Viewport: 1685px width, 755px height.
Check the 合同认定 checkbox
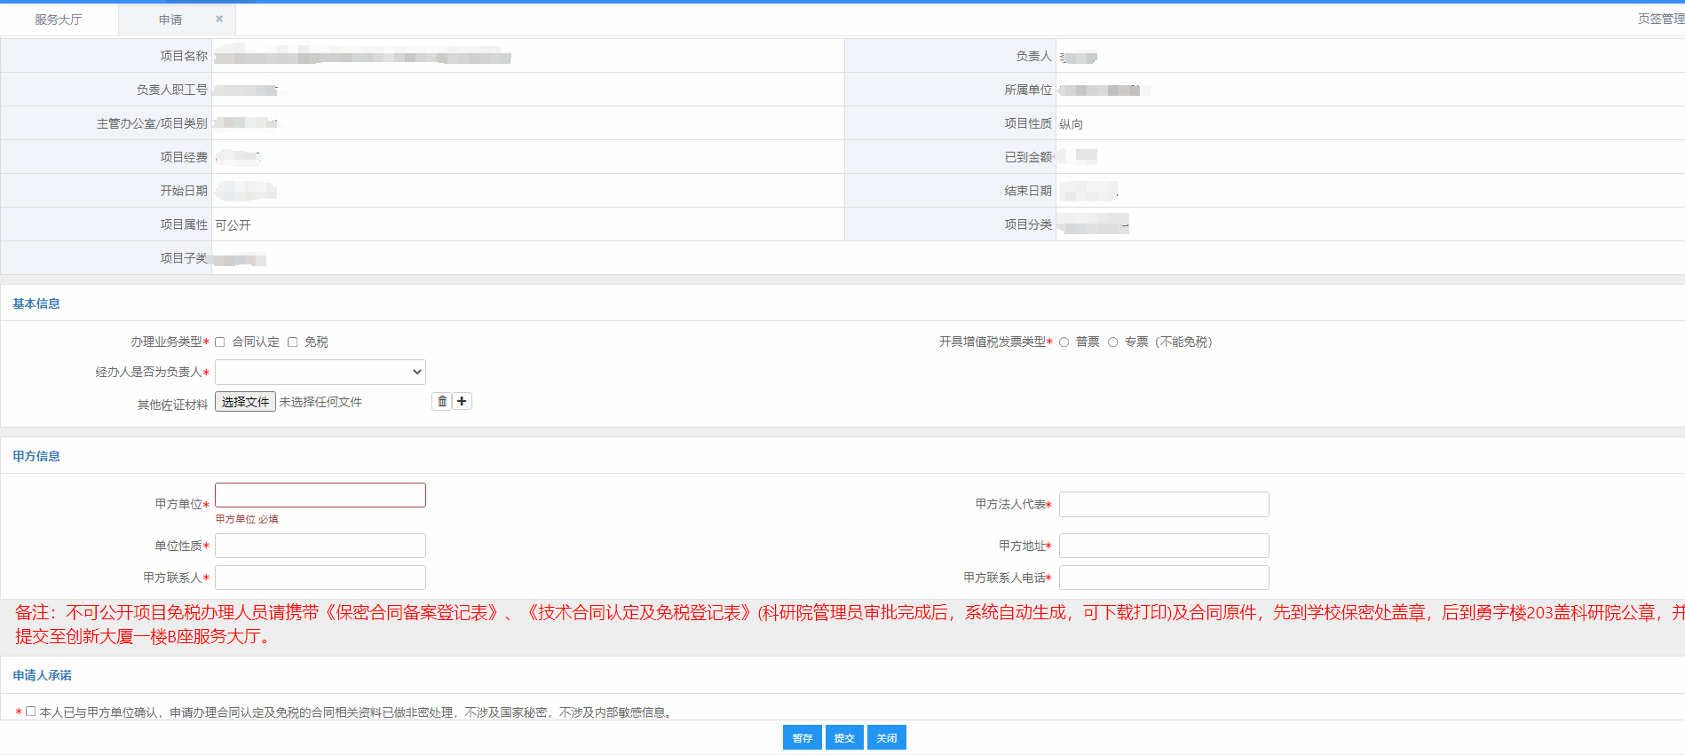pos(220,342)
